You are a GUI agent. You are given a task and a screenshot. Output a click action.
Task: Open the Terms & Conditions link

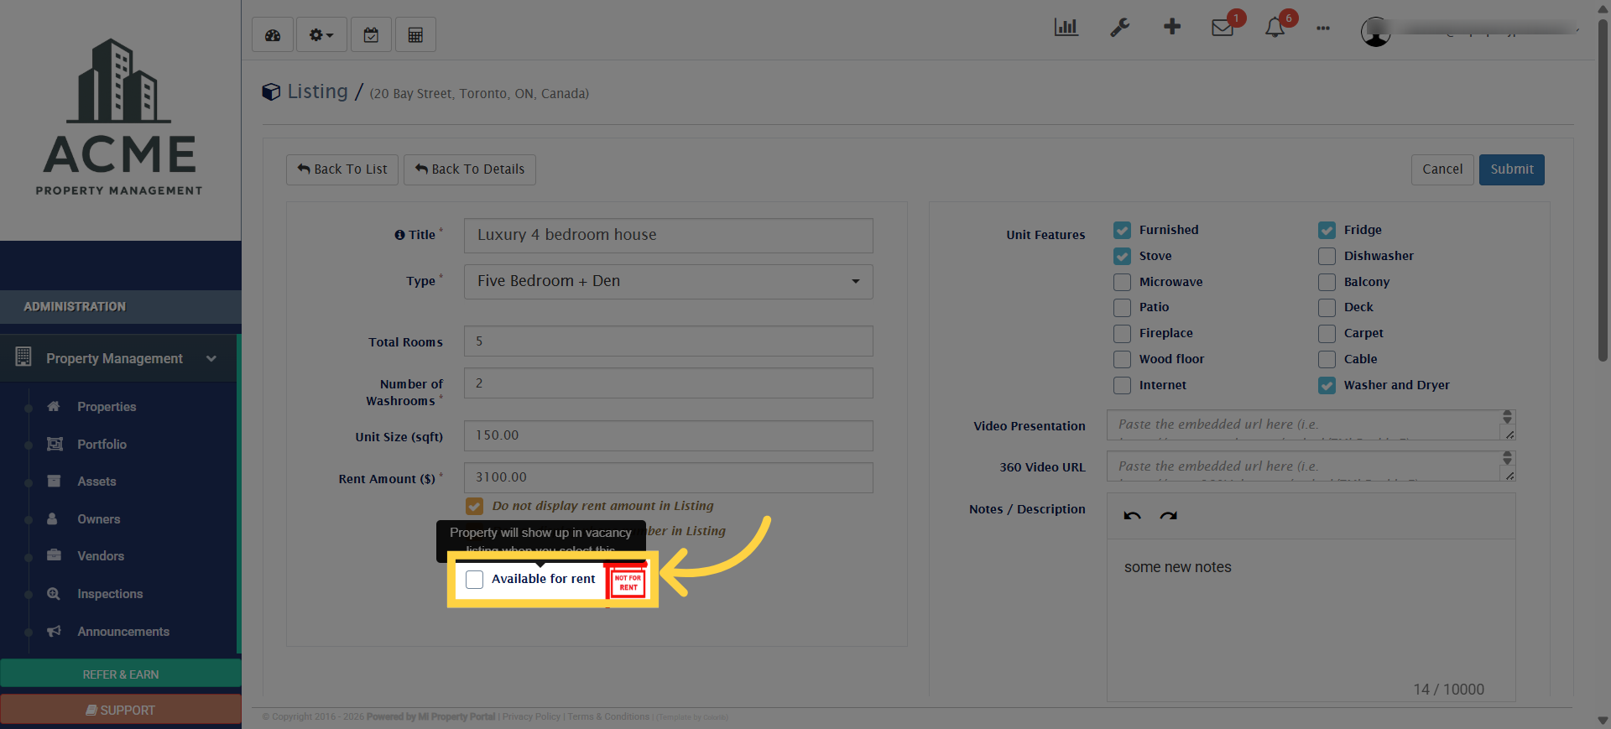click(608, 717)
